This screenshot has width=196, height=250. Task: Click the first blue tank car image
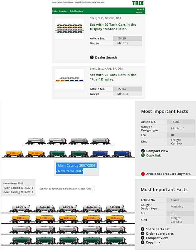pos(100,153)
